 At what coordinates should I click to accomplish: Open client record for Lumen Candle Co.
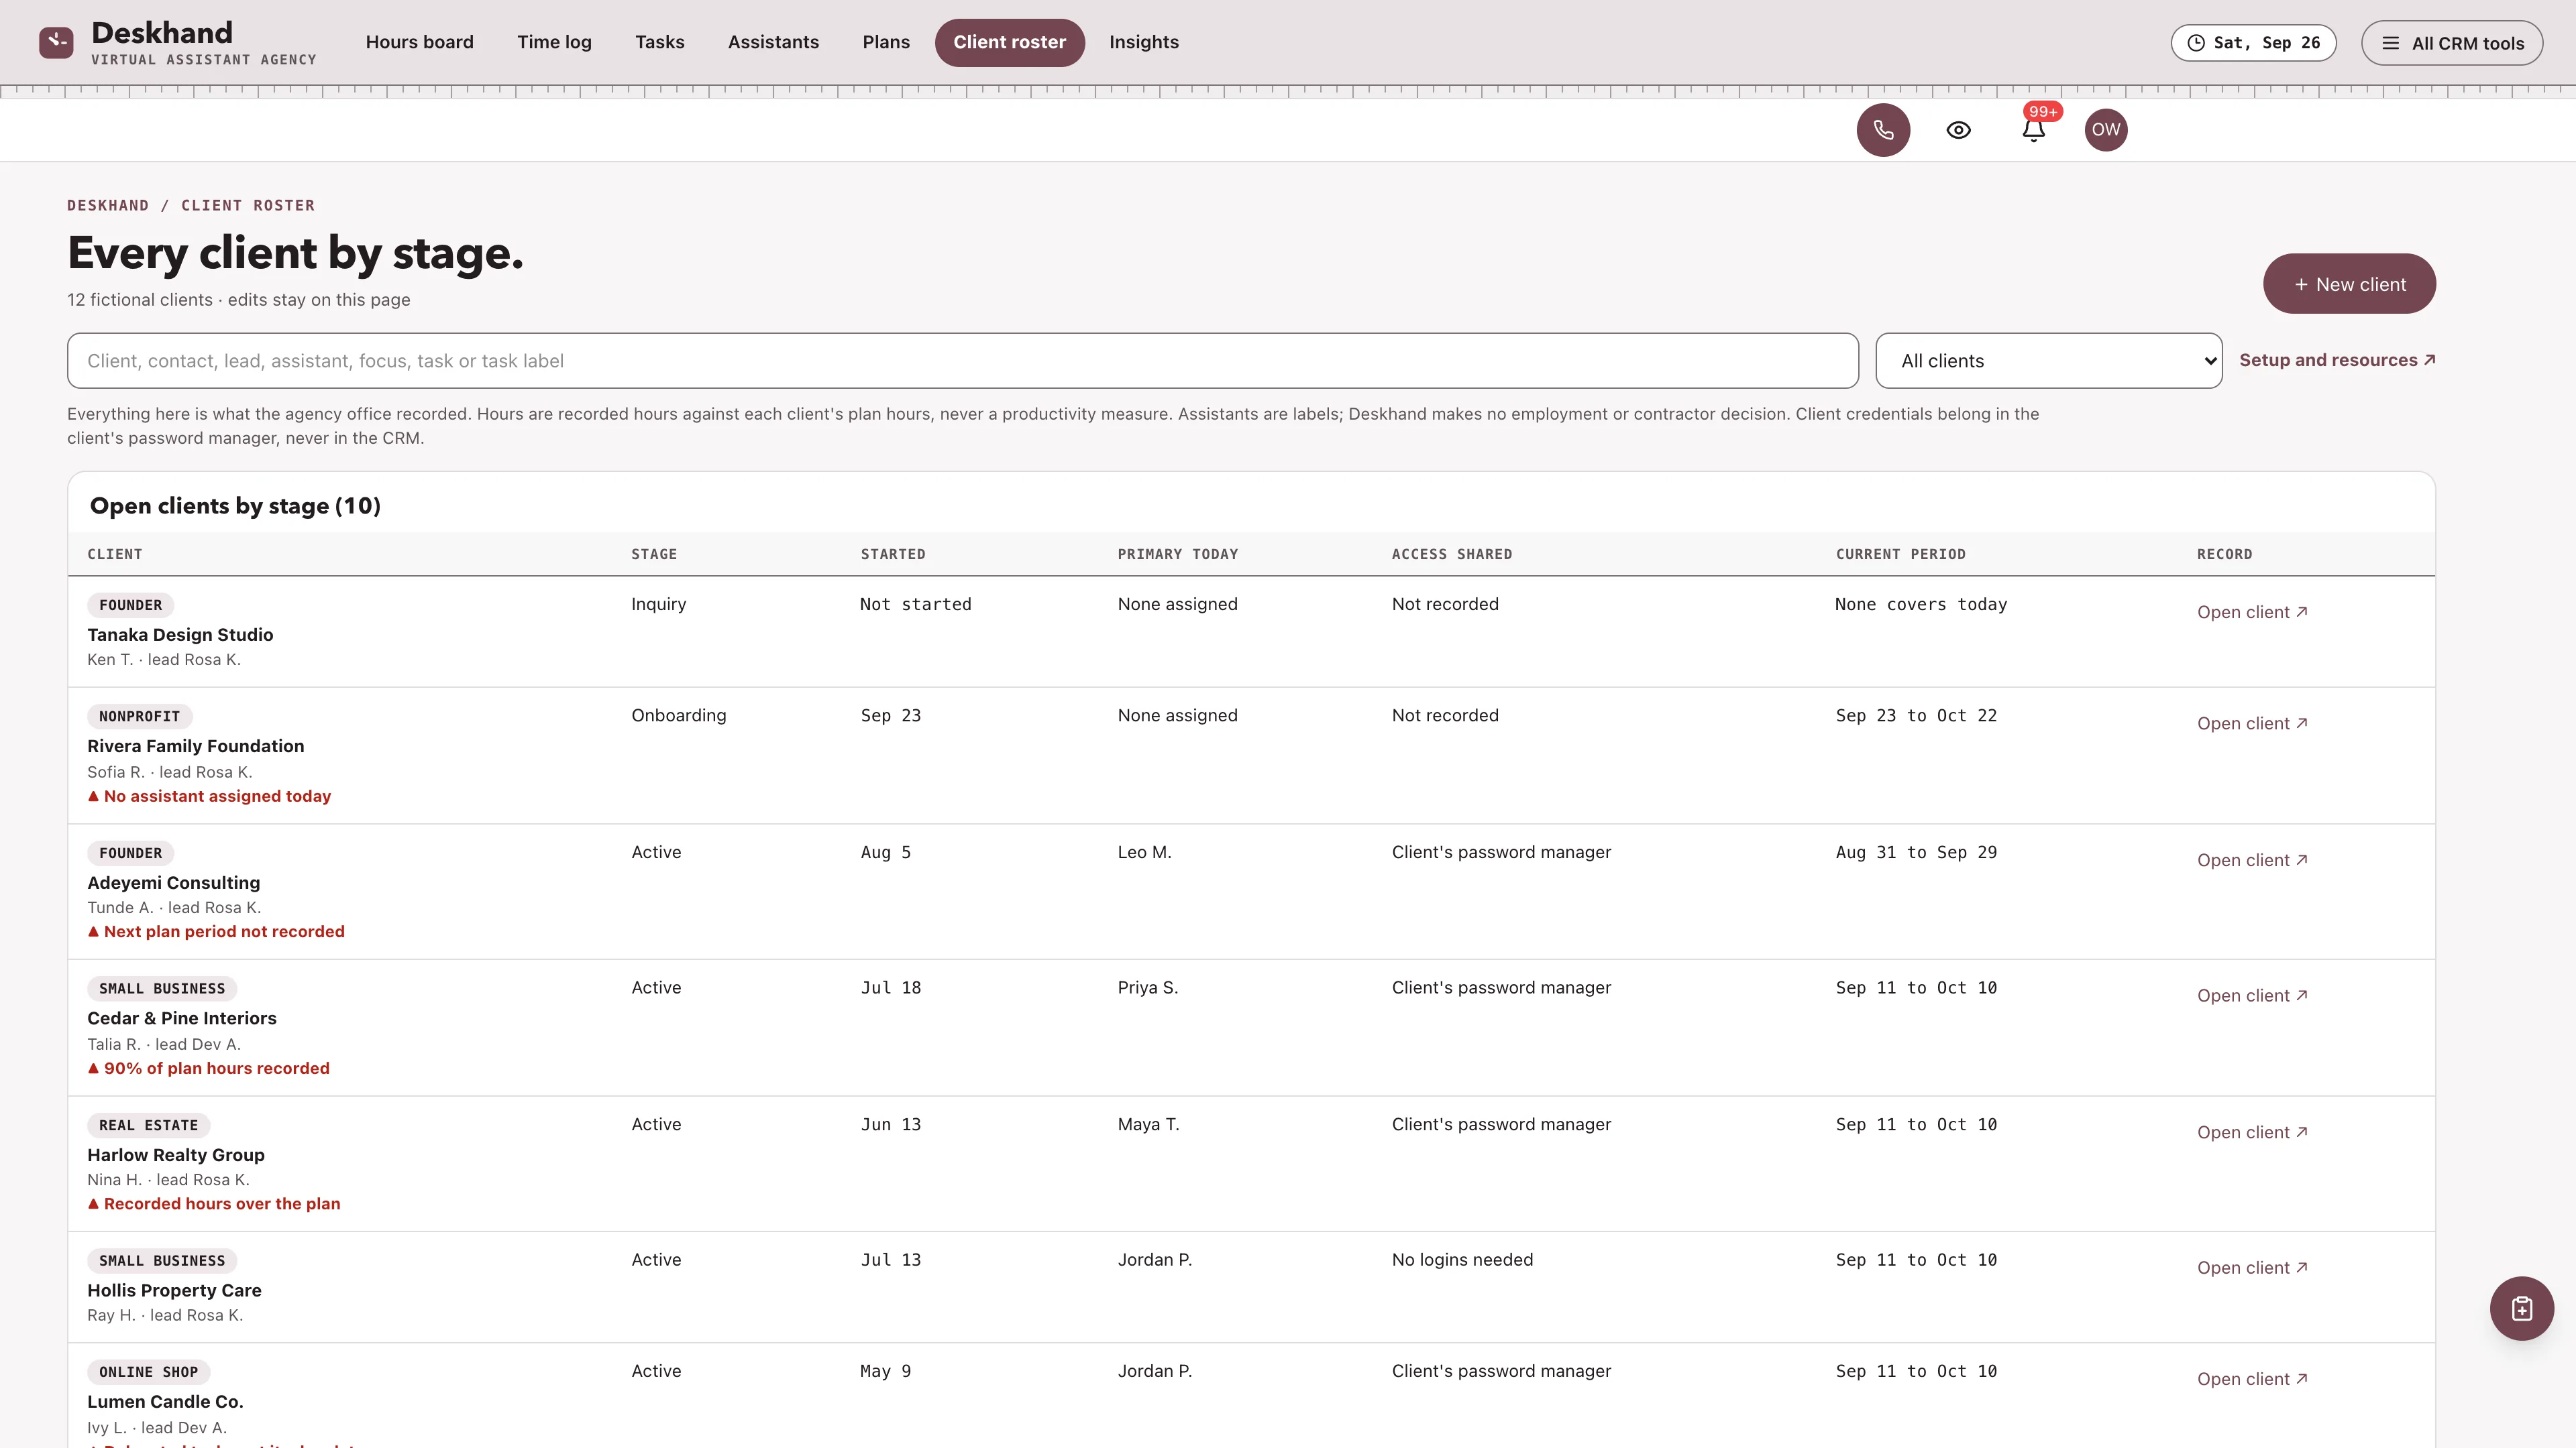pyautogui.click(x=2252, y=1379)
